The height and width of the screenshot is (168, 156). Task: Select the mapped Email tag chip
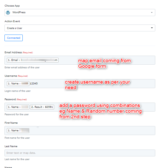pos(32,60)
